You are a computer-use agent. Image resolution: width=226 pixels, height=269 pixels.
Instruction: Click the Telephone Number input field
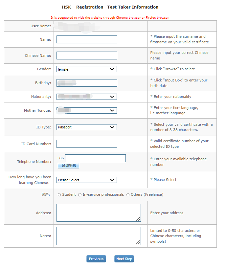click(x=95, y=158)
